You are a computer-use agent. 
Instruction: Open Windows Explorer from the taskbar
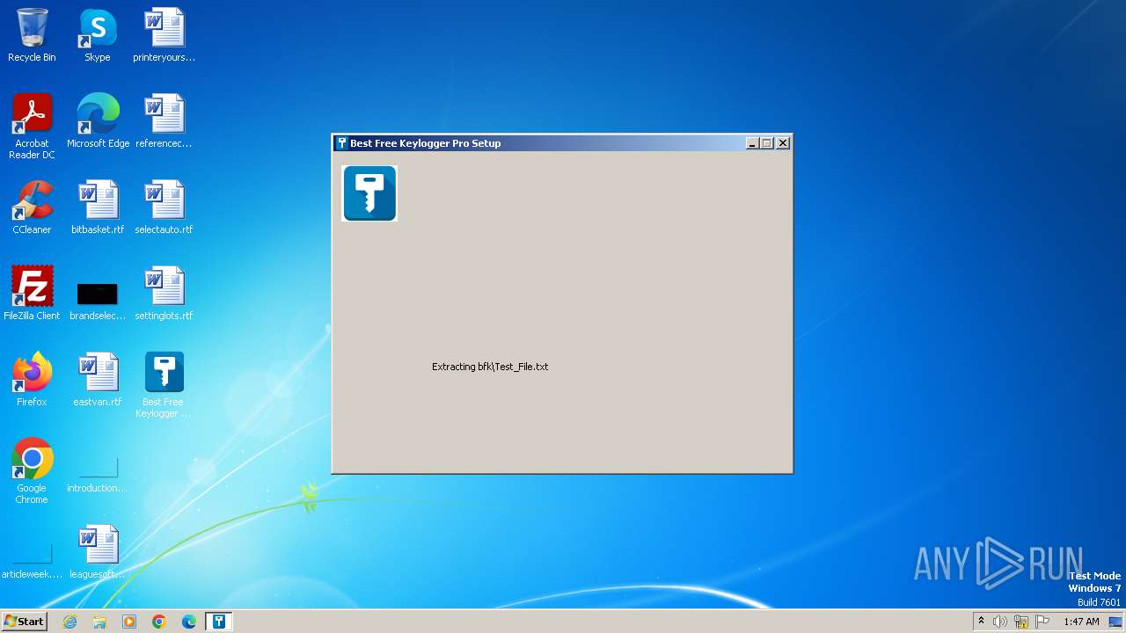point(99,622)
